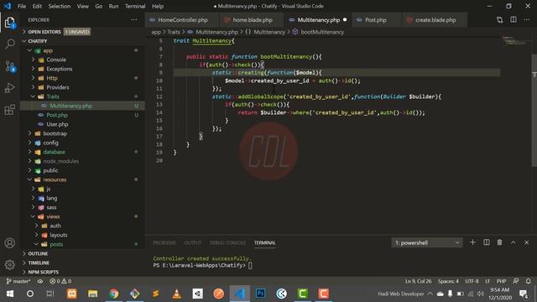Expand the bootstrap folder
The height and width of the screenshot is (302, 537).
point(82,133)
